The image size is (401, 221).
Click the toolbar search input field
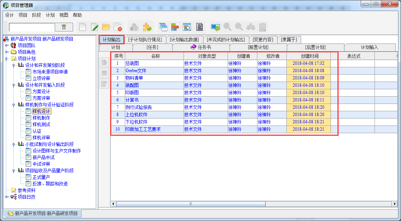coord(32,27)
